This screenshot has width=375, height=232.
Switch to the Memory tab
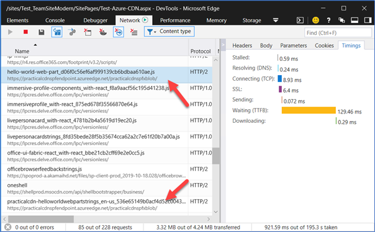217,20
